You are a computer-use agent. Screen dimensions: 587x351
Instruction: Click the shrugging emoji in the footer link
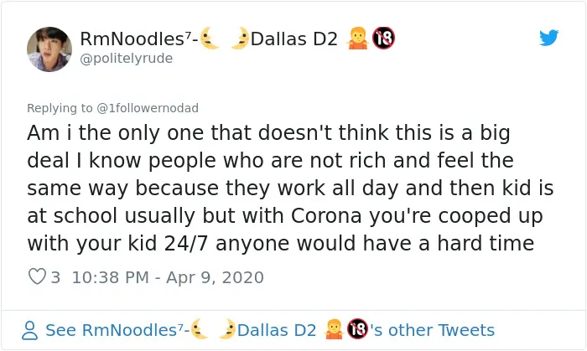tap(334, 329)
